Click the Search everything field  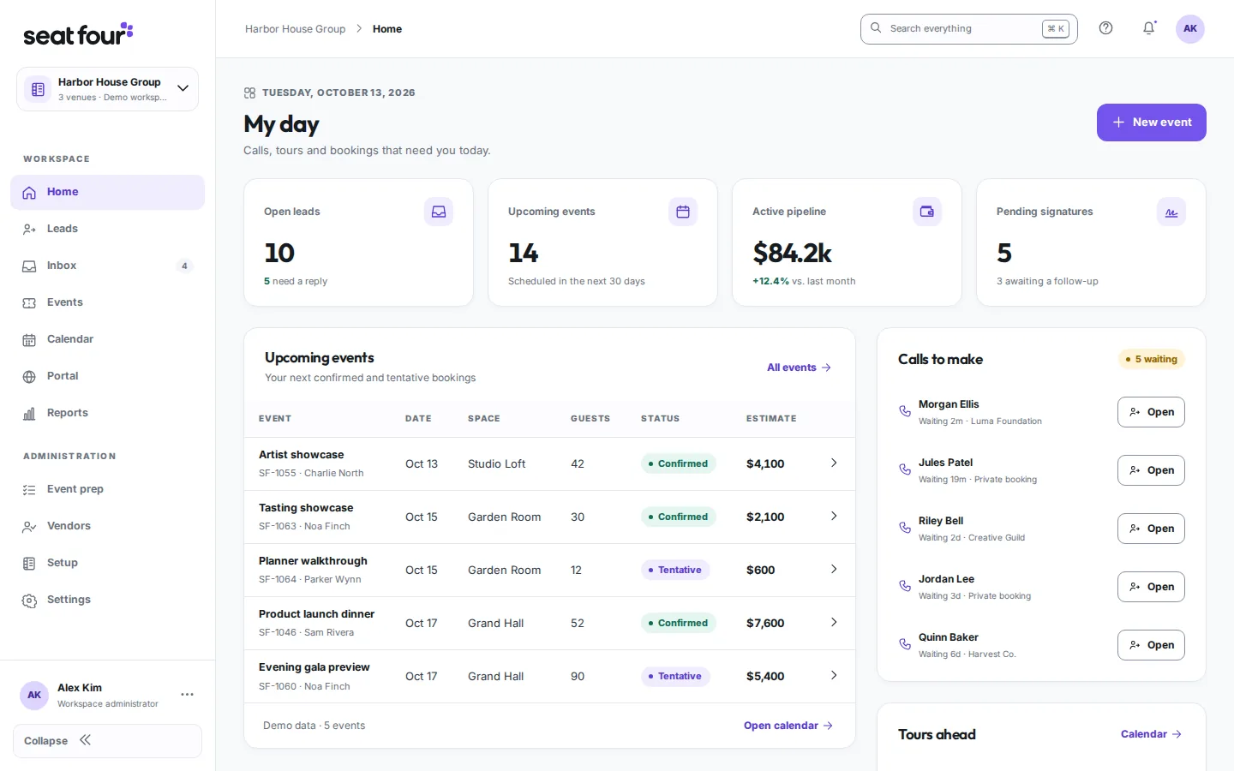click(968, 28)
